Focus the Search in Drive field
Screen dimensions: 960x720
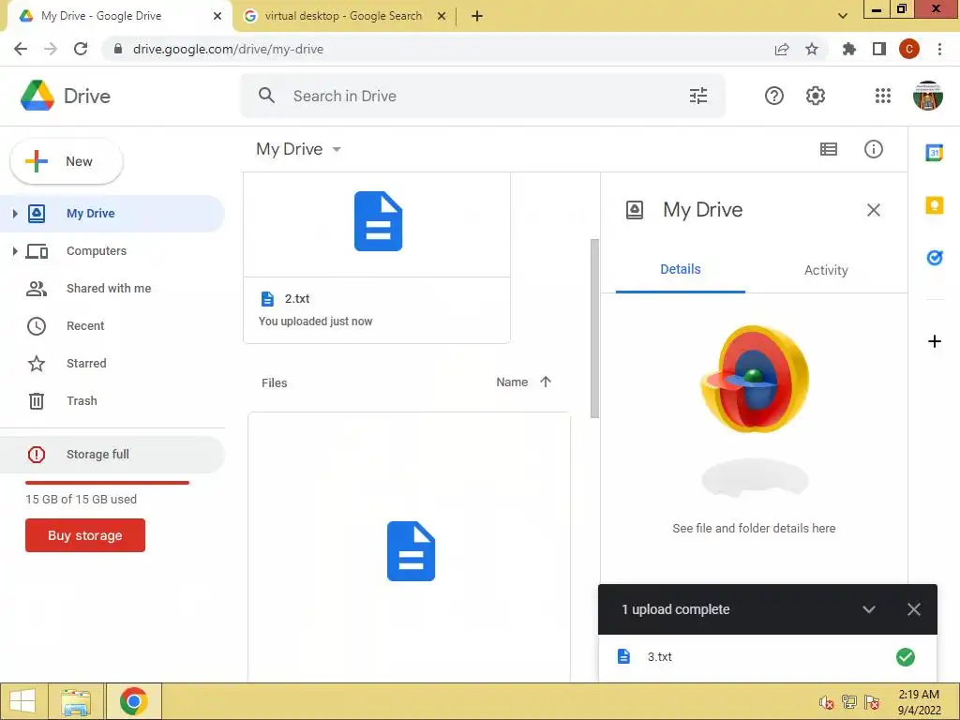[x=484, y=96]
